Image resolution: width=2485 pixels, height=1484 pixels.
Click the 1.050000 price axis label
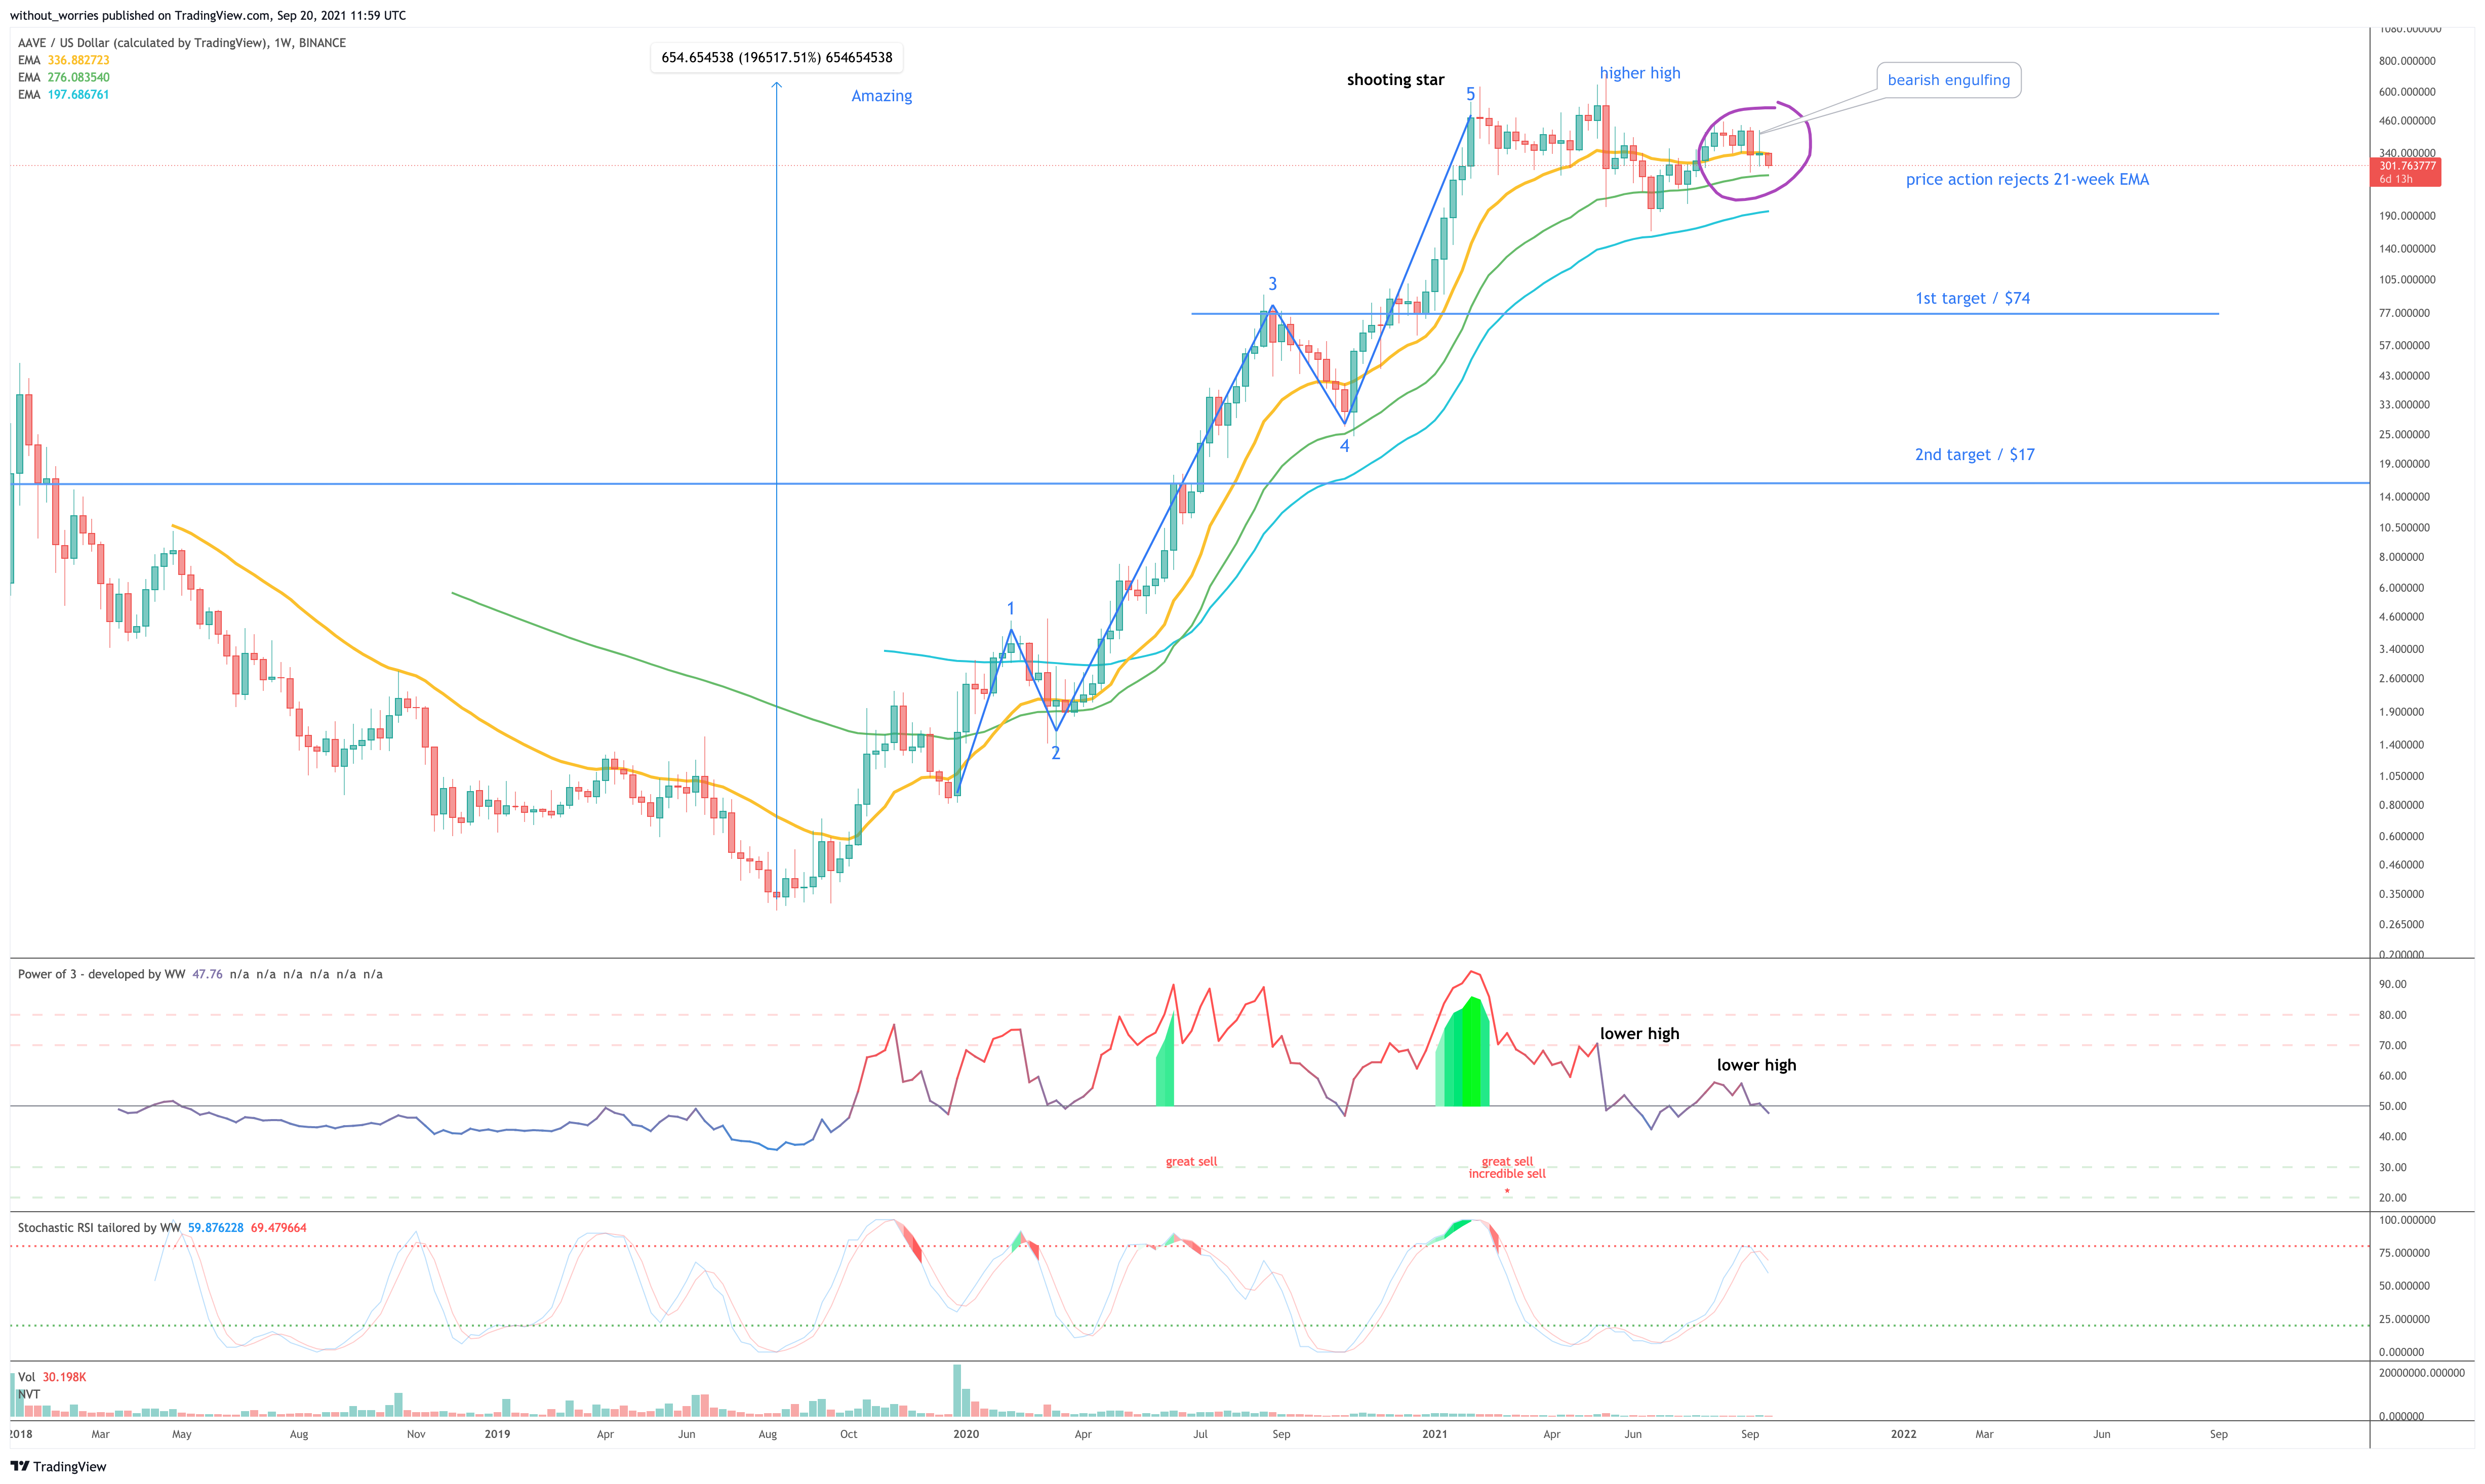click(2402, 776)
